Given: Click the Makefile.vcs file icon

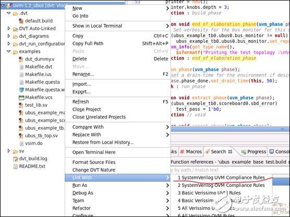Looking at the screenshot, I should coord(21,97).
